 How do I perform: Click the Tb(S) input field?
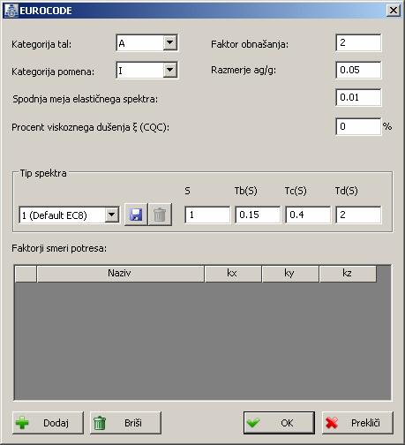click(258, 215)
